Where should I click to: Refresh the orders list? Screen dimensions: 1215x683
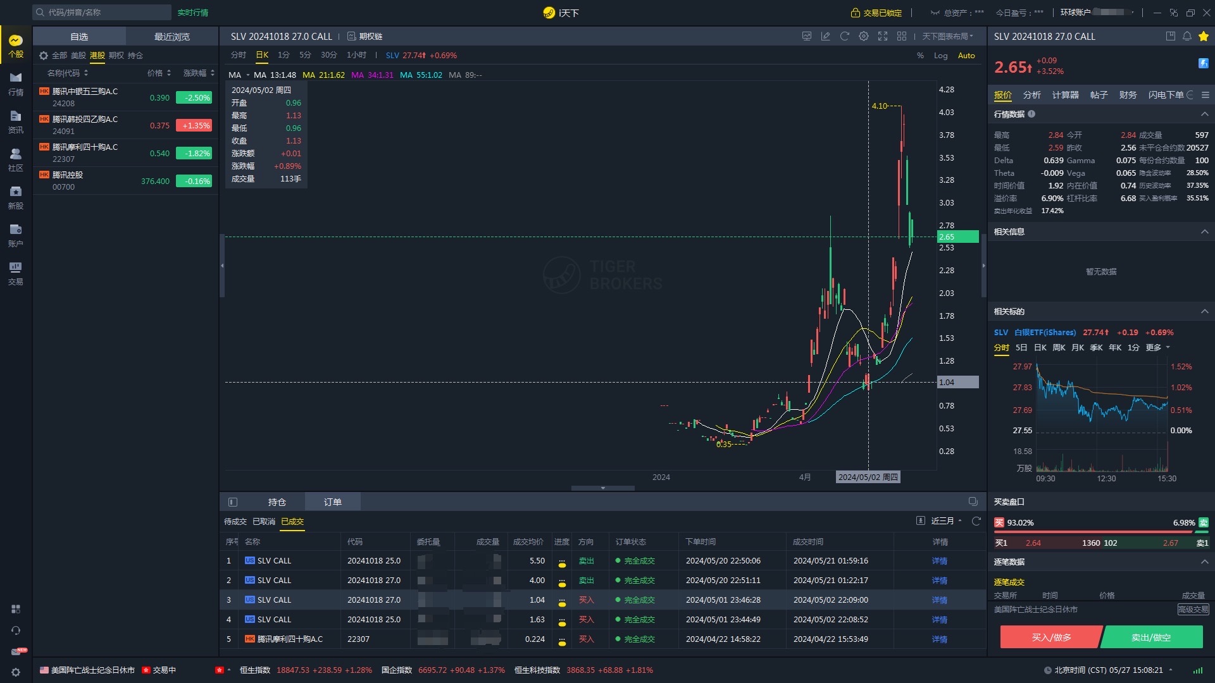pyautogui.click(x=976, y=521)
